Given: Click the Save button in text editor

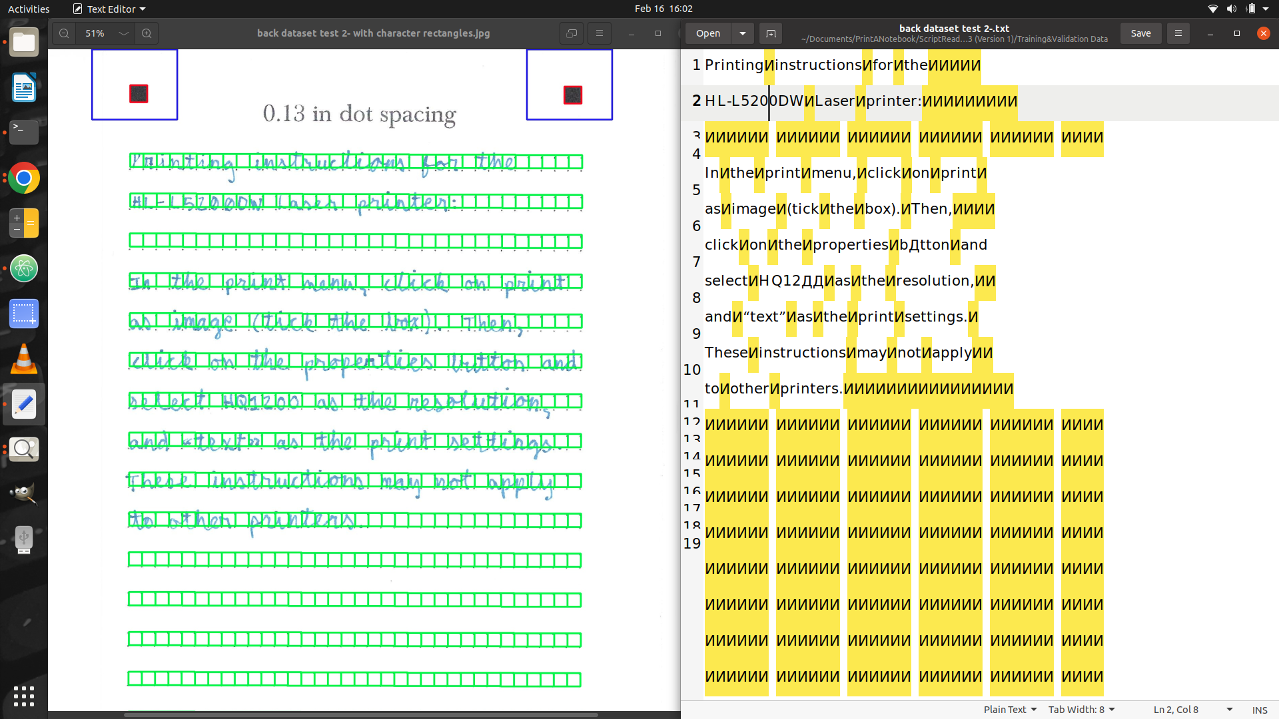Looking at the screenshot, I should pyautogui.click(x=1140, y=33).
